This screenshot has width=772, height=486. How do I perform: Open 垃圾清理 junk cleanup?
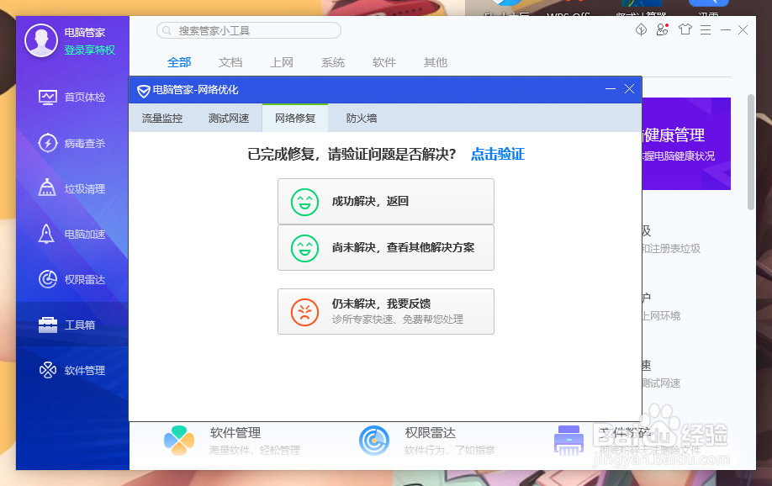72,188
